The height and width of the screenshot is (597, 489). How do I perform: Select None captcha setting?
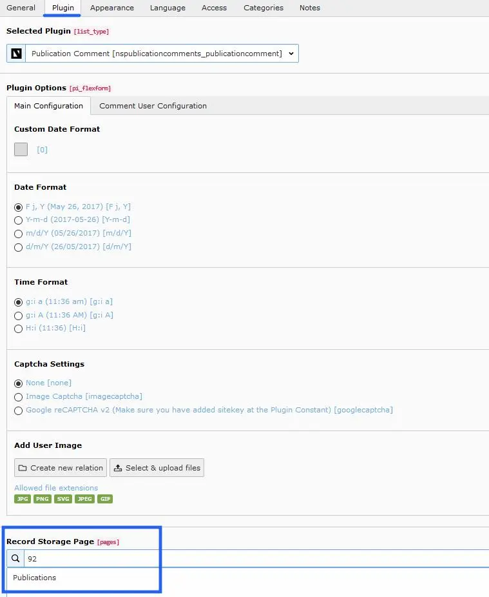click(x=18, y=383)
